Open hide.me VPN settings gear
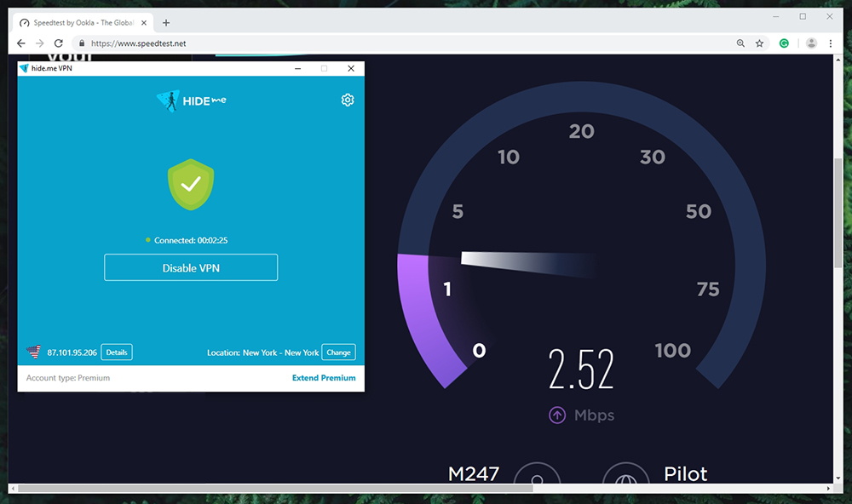This screenshot has height=504, width=852. (348, 100)
